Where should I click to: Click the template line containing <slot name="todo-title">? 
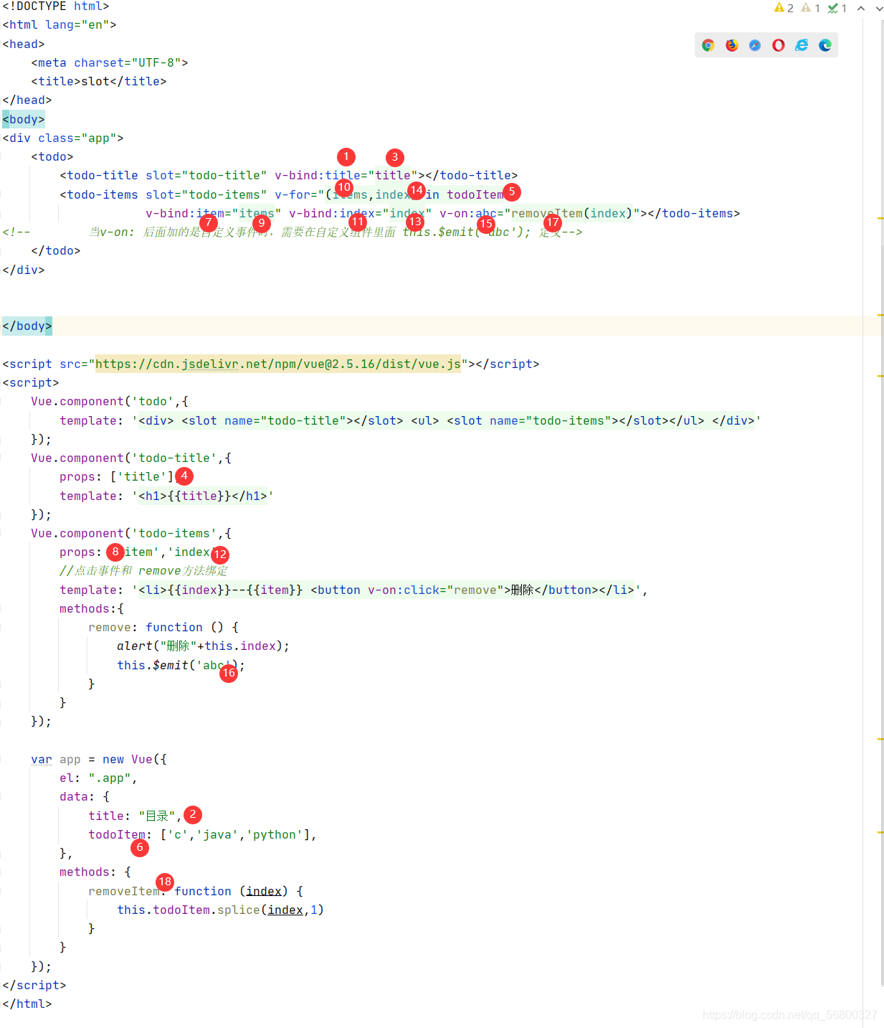click(410, 421)
